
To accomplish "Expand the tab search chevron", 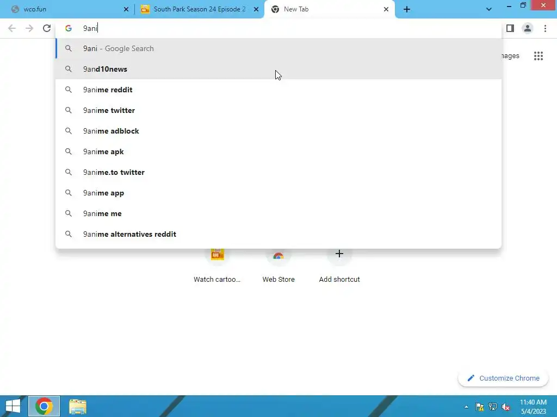I will (489, 10).
